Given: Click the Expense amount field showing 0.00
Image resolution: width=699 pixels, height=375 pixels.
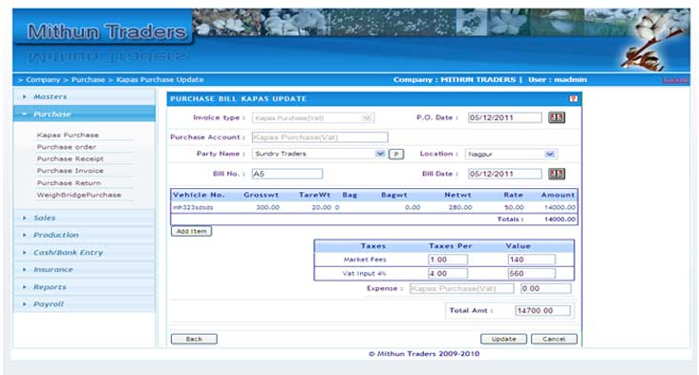Looking at the screenshot, I should 545,288.
